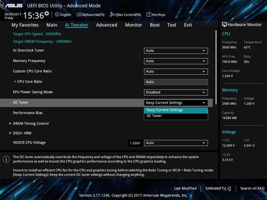
Task: Click the Memory section heading
Action: pyautogui.click(x=230, y=90)
